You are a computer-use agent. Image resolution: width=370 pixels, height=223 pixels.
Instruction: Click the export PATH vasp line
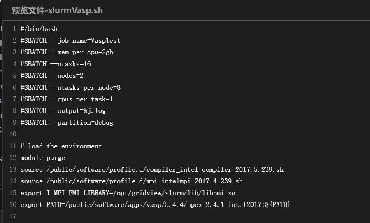155,204
